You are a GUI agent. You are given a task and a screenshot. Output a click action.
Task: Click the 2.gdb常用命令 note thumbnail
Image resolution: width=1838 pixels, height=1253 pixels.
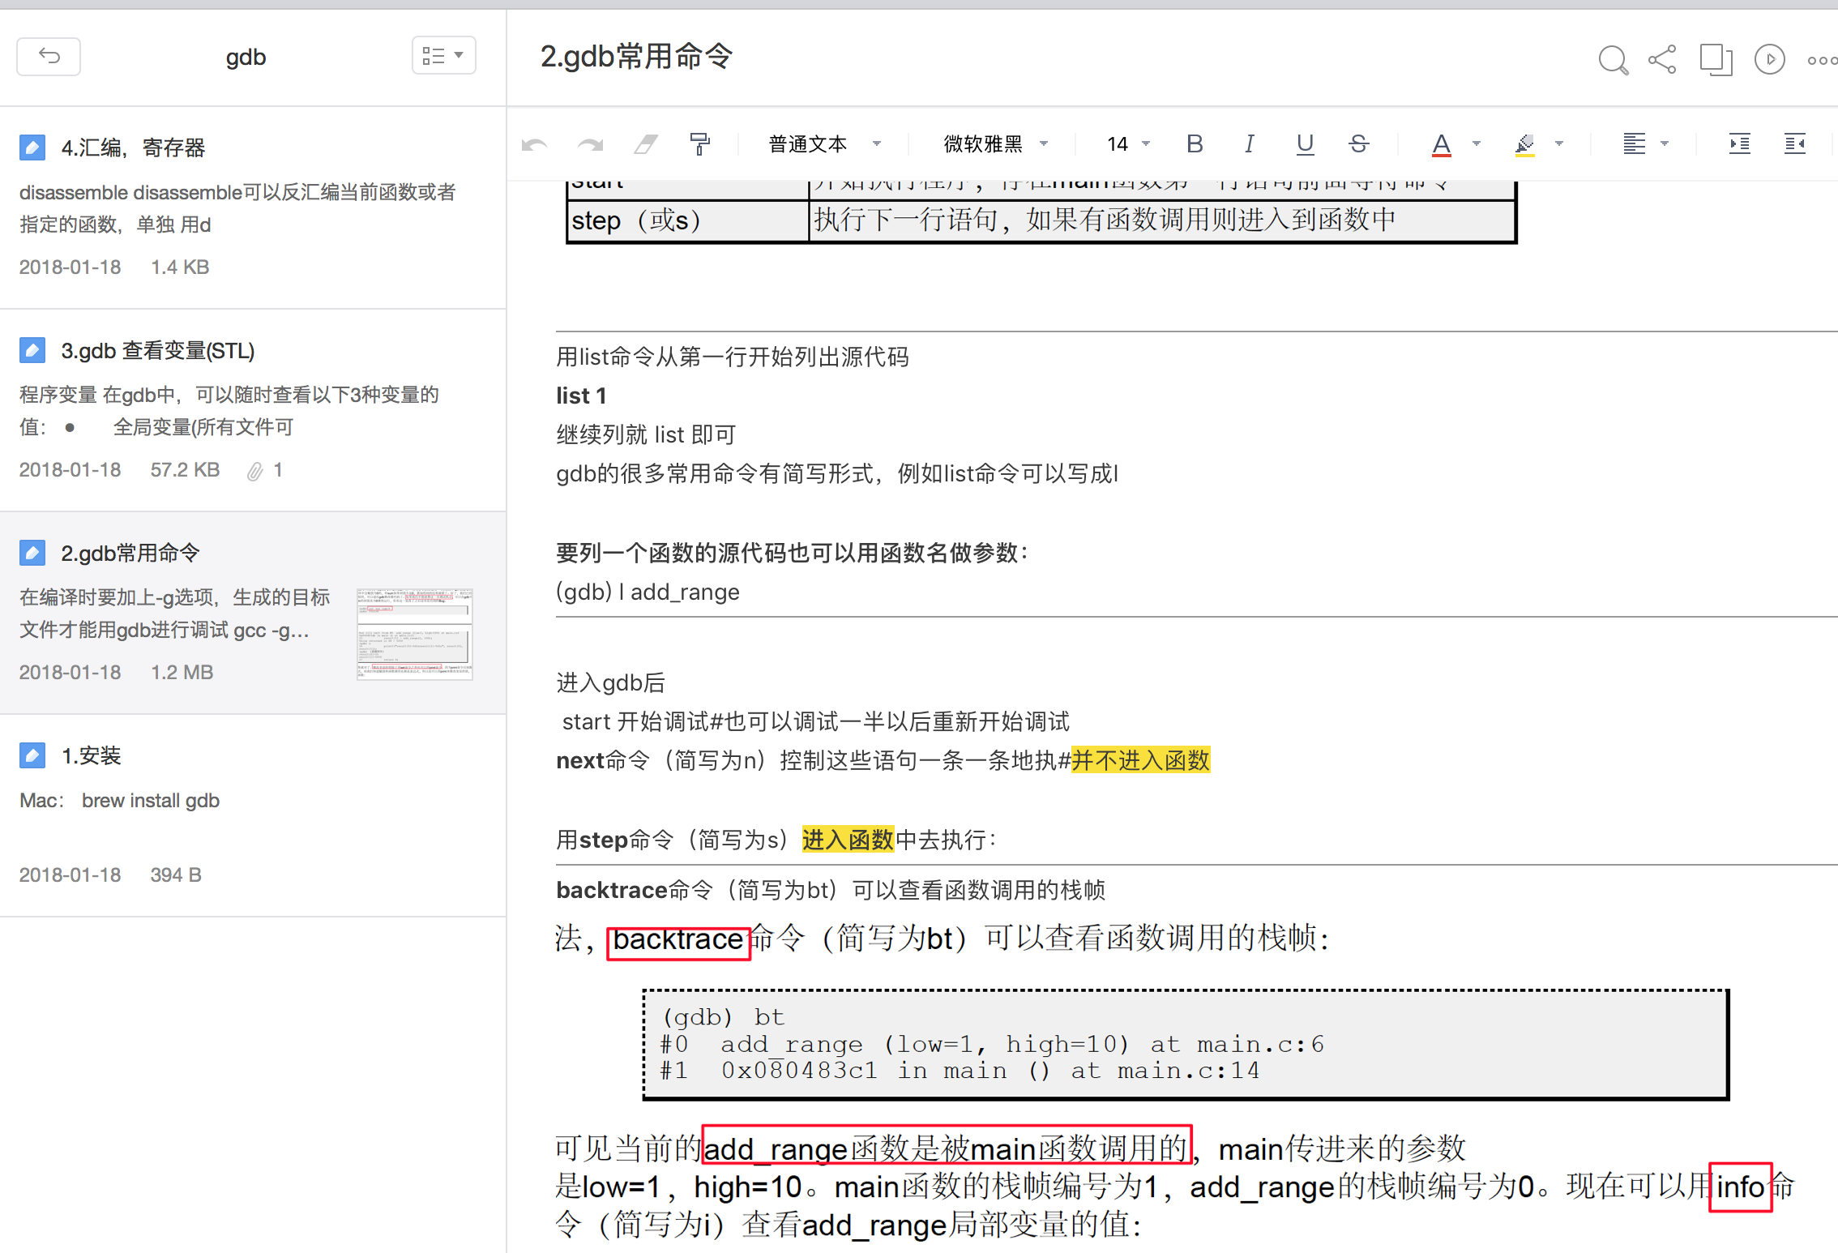[414, 635]
